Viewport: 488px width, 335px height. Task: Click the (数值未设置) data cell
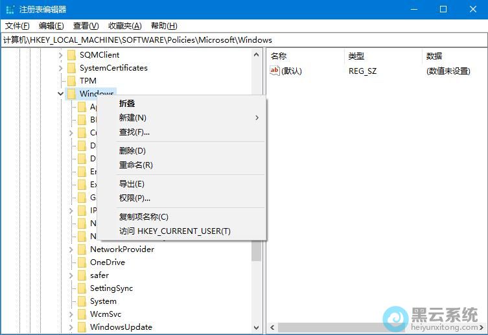click(448, 71)
